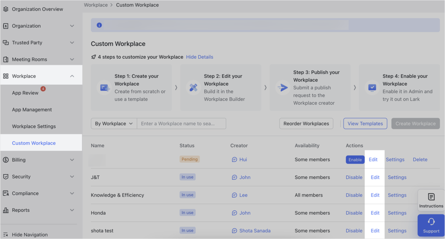Image resolution: width=445 pixels, height=239 pixels.
Task: Click the View Templates button
Action: click(365, 124)
